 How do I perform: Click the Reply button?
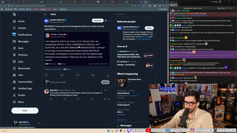[x=105, y=82]
